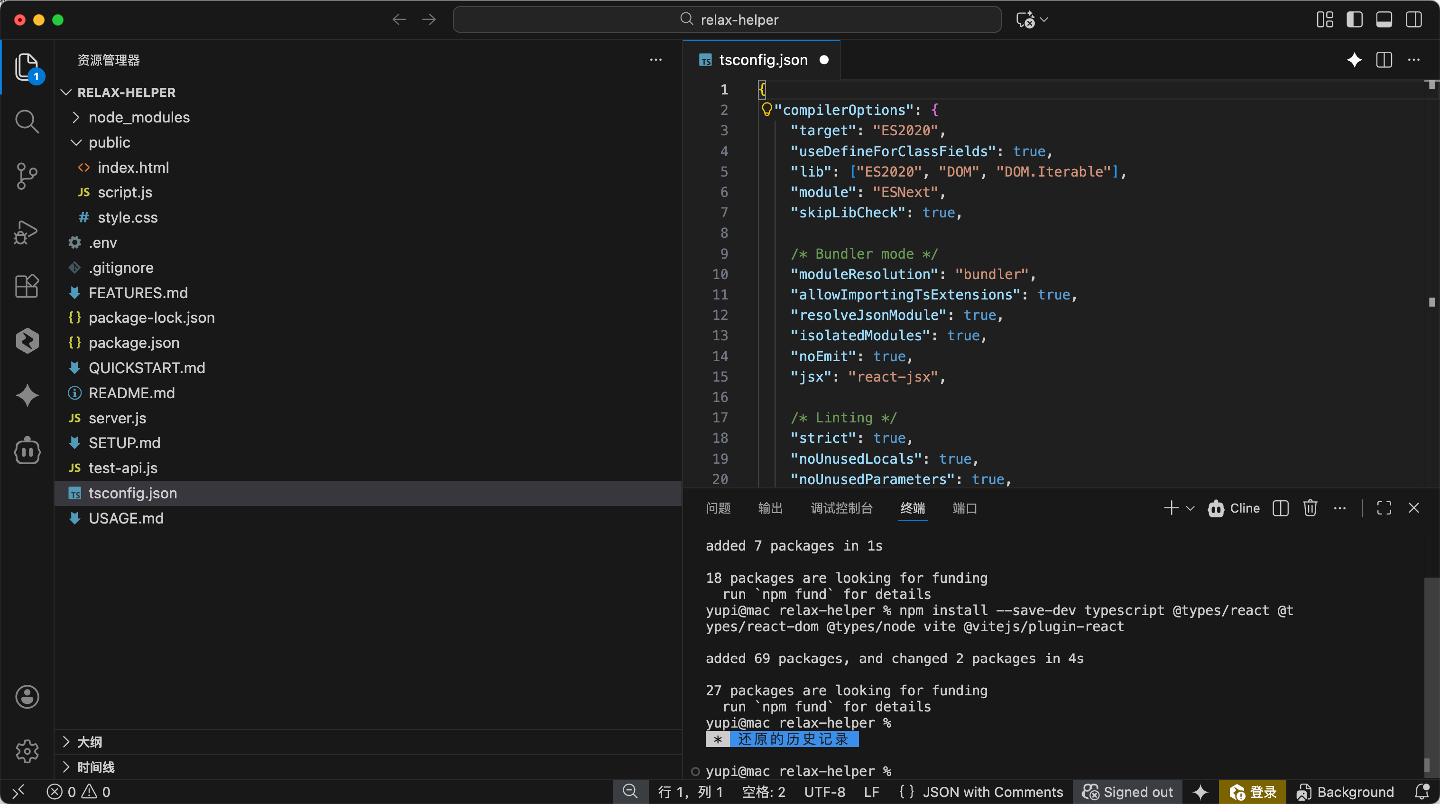Image resolution: width=1440 pixels, height=804 pixels.
Task: Toggle the bottom panel visibility
Action: 1384,20
